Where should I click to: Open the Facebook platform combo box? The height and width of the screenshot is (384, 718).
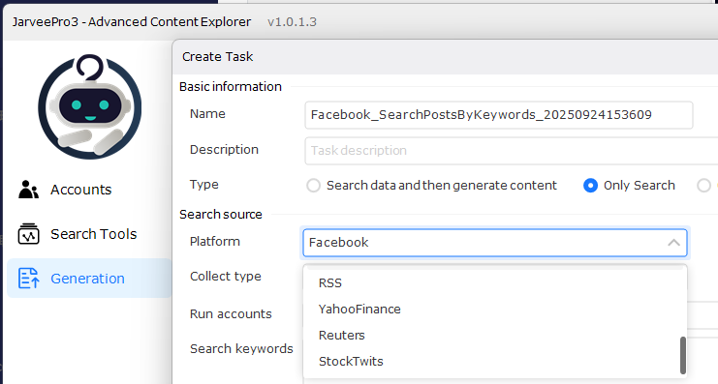click(x=495, y=242)
